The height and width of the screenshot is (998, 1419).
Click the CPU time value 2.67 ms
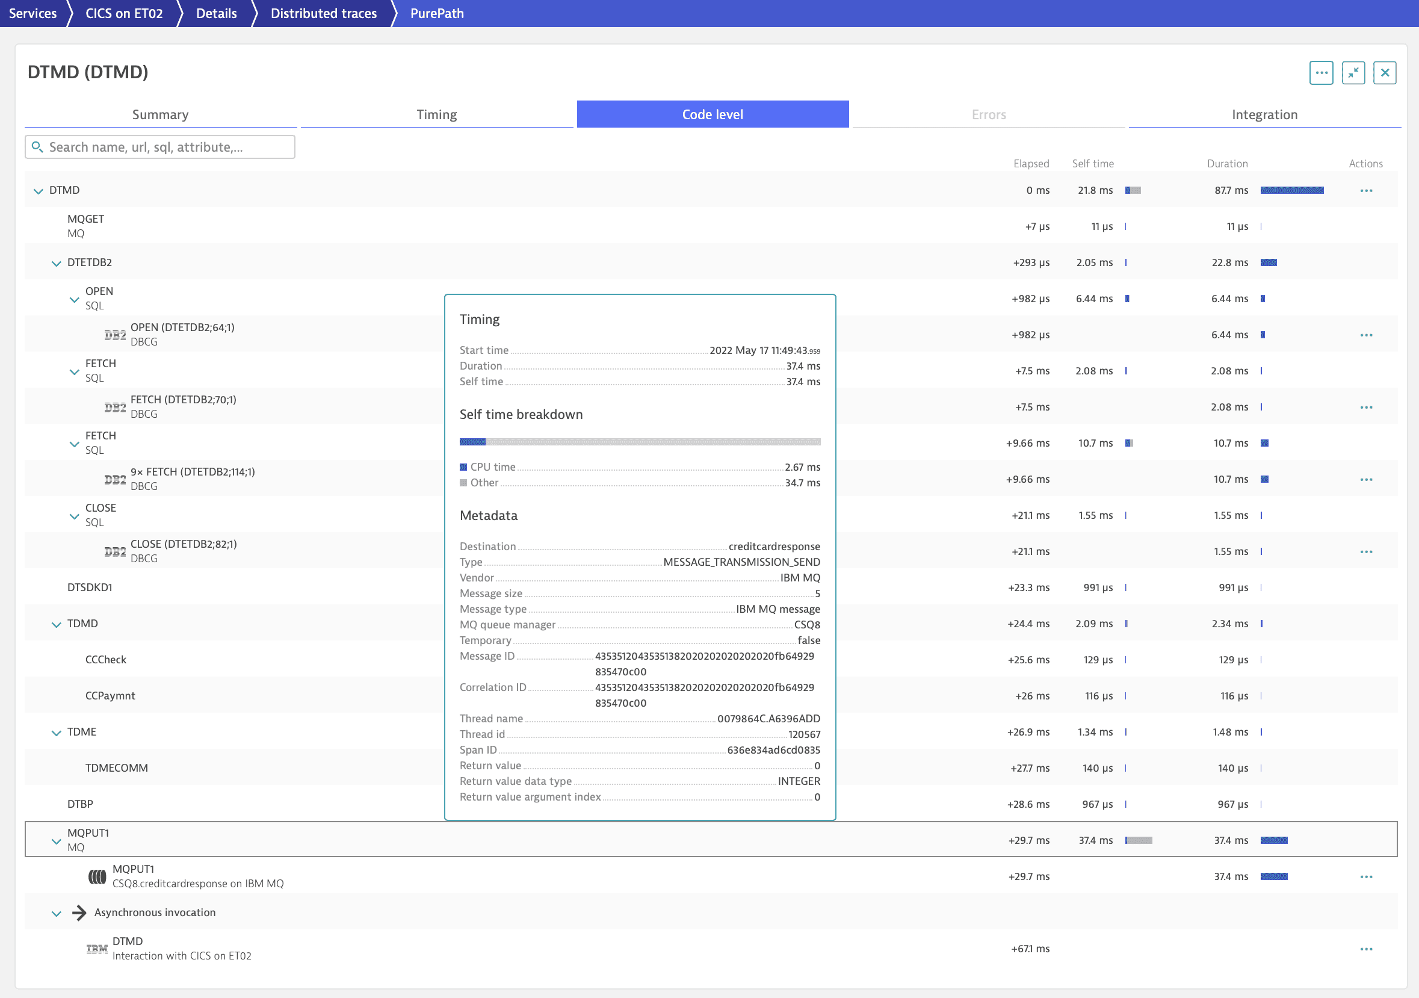coord(802,467)
